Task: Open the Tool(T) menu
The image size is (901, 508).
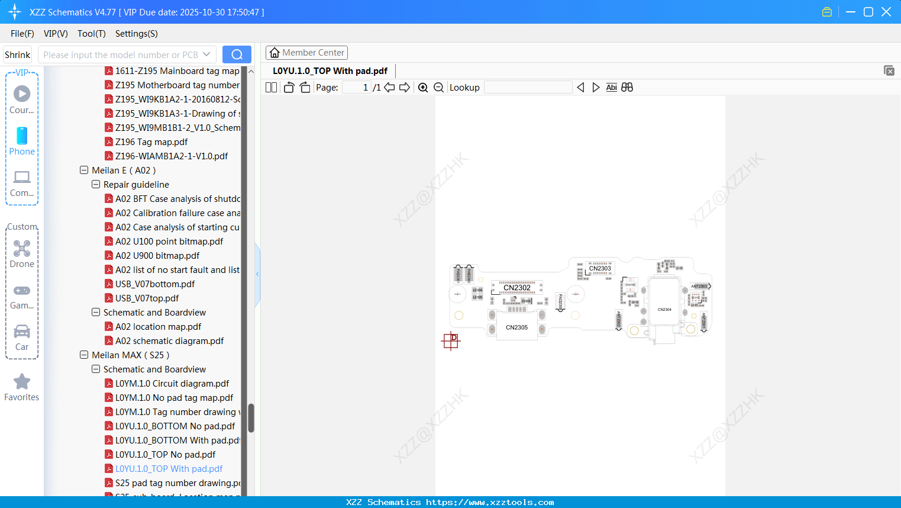Action: [x=92, y=34]
